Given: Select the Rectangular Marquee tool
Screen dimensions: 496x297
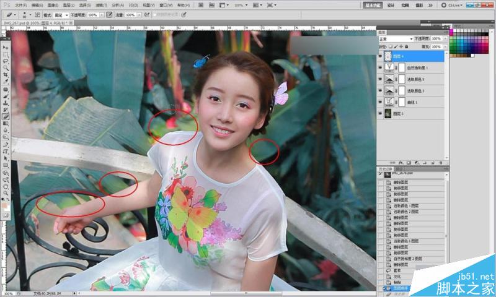Looking at the screenshot, I should click(6, 54).
